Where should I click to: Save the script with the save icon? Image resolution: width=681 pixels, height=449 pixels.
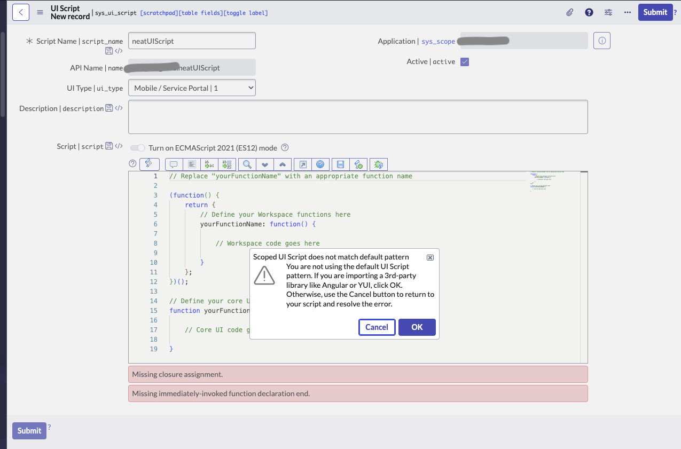(x=340, y=164)
